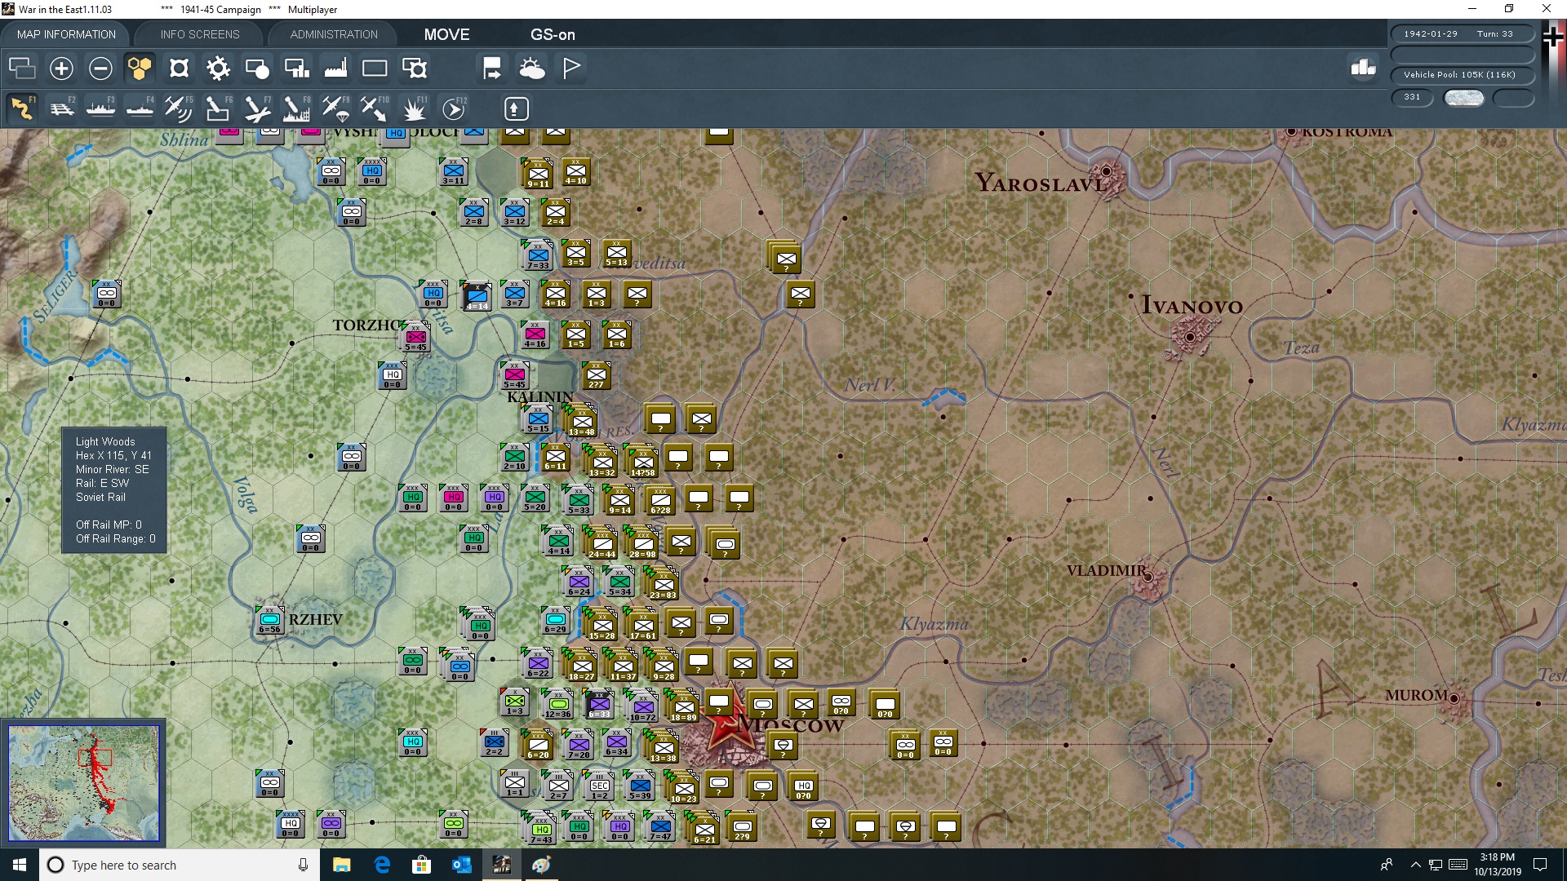Select the F3 naval transport mode icon

(100, 108)
